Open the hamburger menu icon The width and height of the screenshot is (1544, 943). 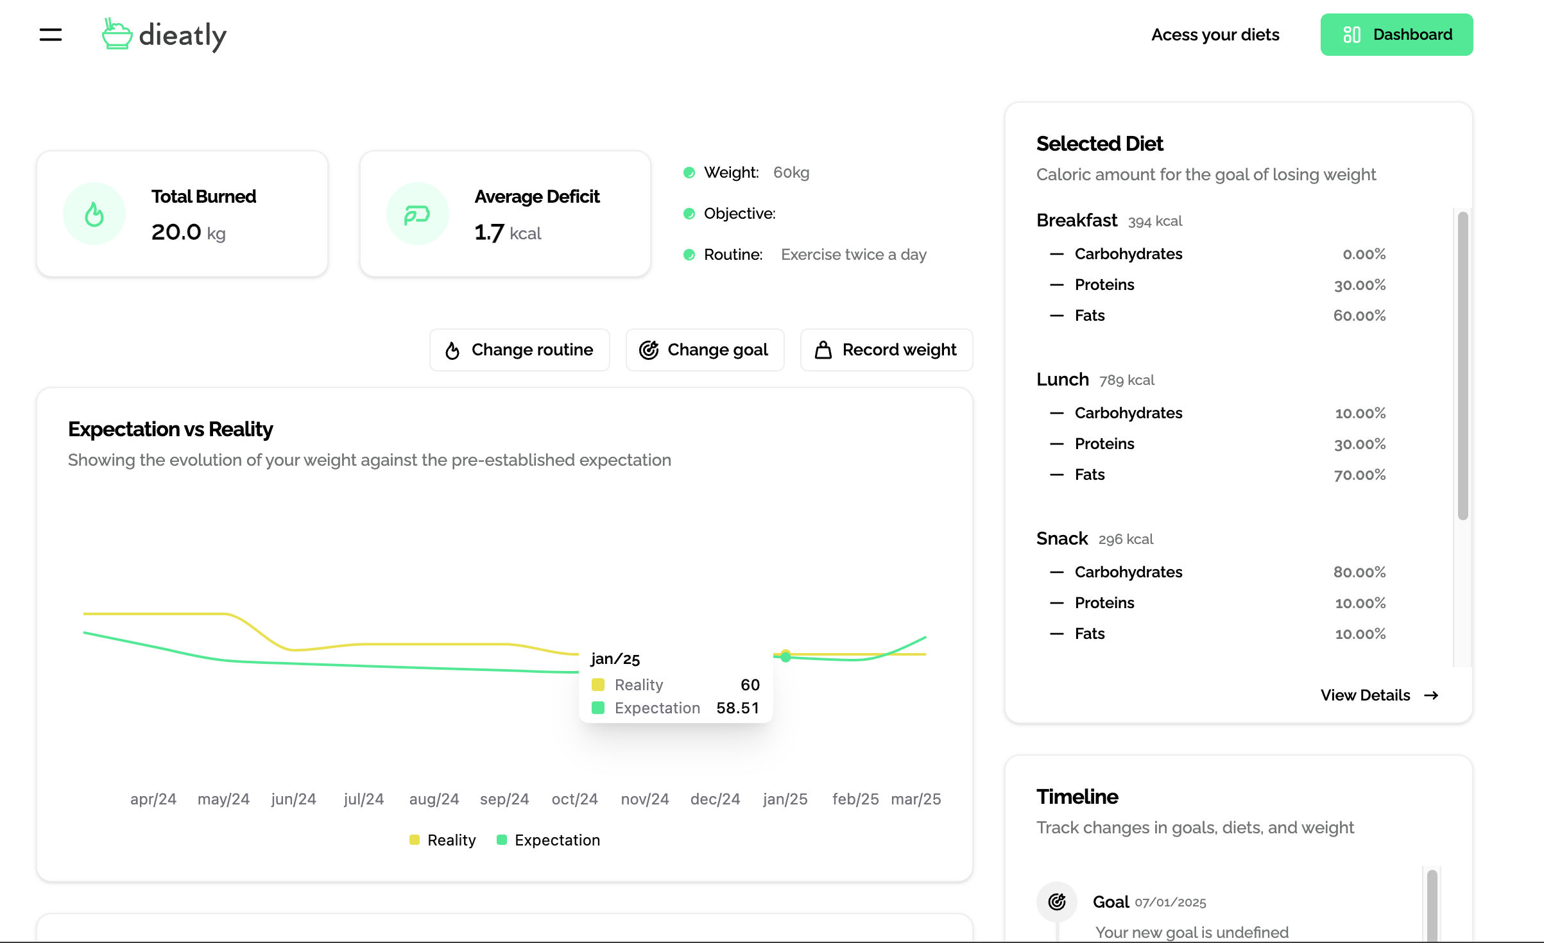coord(51,35)
